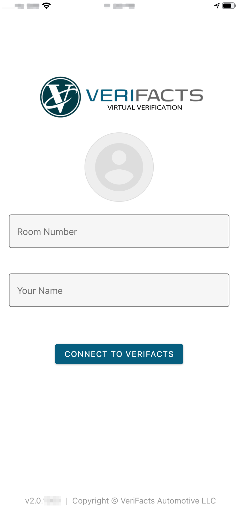
Task: Tap the circular VeriFacts V emblem
Action: pyautogui.click(x=61, y=97)
